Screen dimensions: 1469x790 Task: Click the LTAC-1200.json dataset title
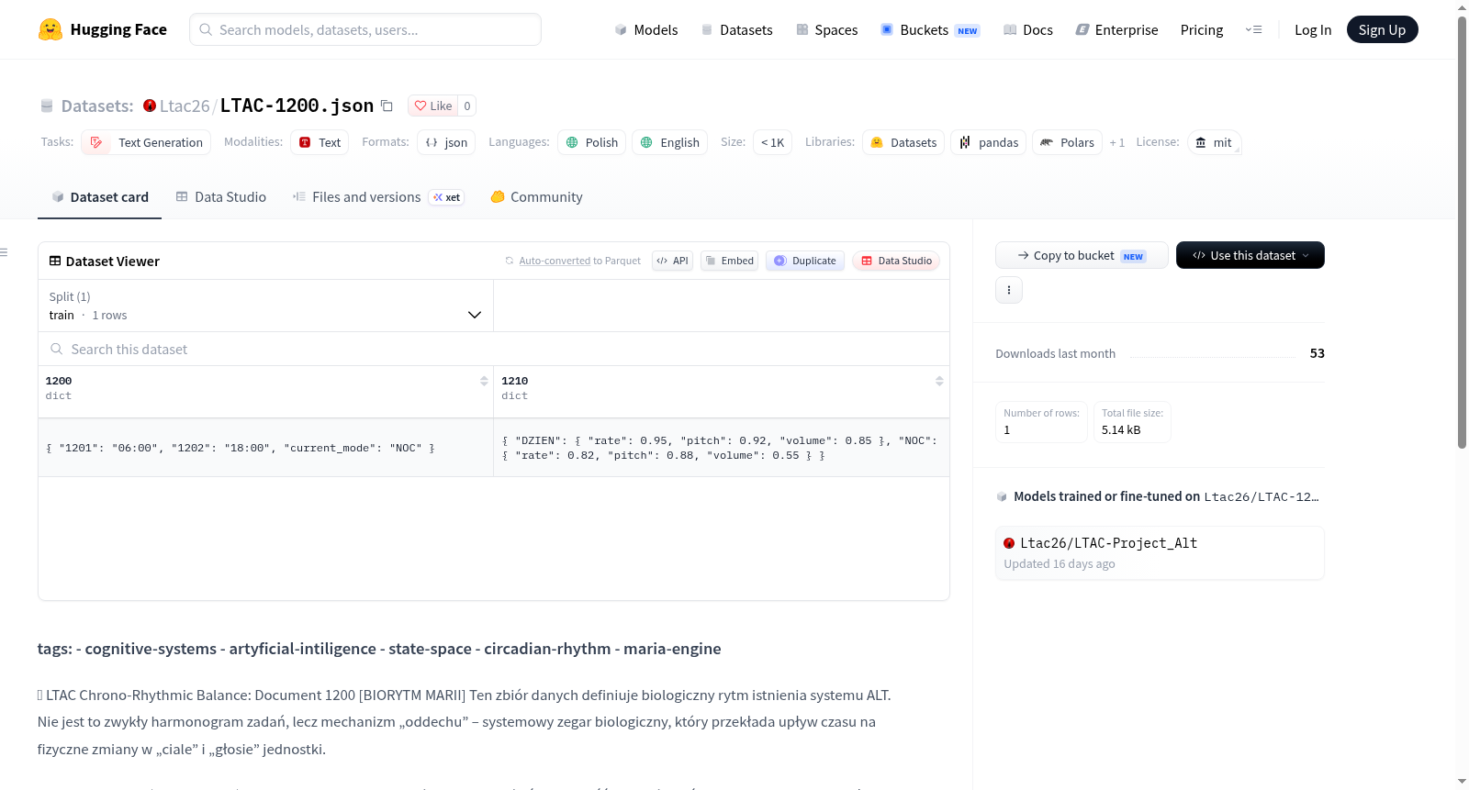click(297, 106)
